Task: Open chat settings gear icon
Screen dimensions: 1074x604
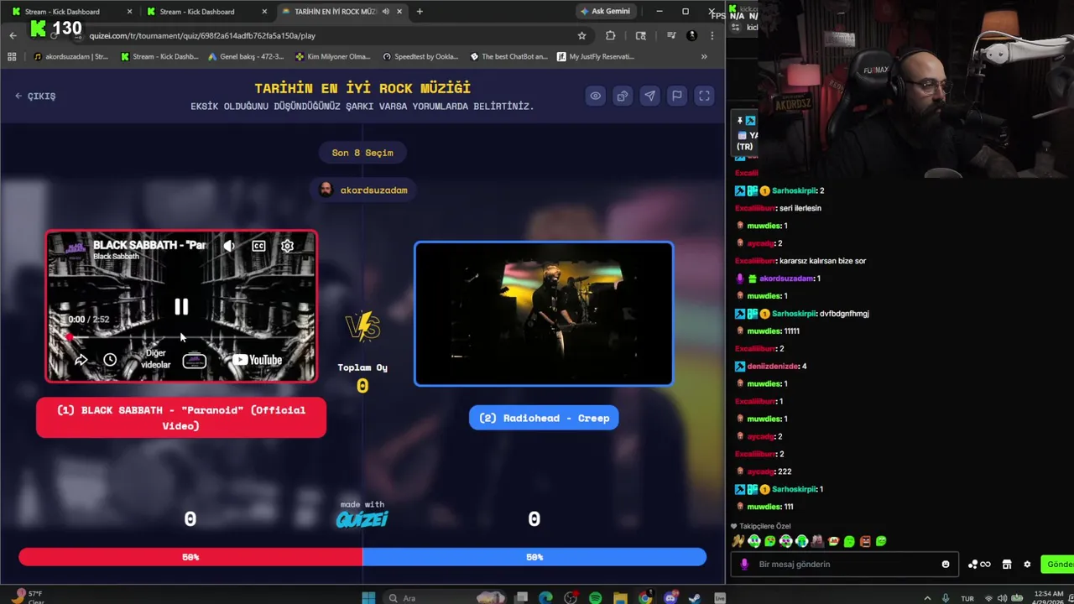Action: [x=1027, y=565]
